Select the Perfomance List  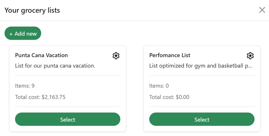click(202, 119)
